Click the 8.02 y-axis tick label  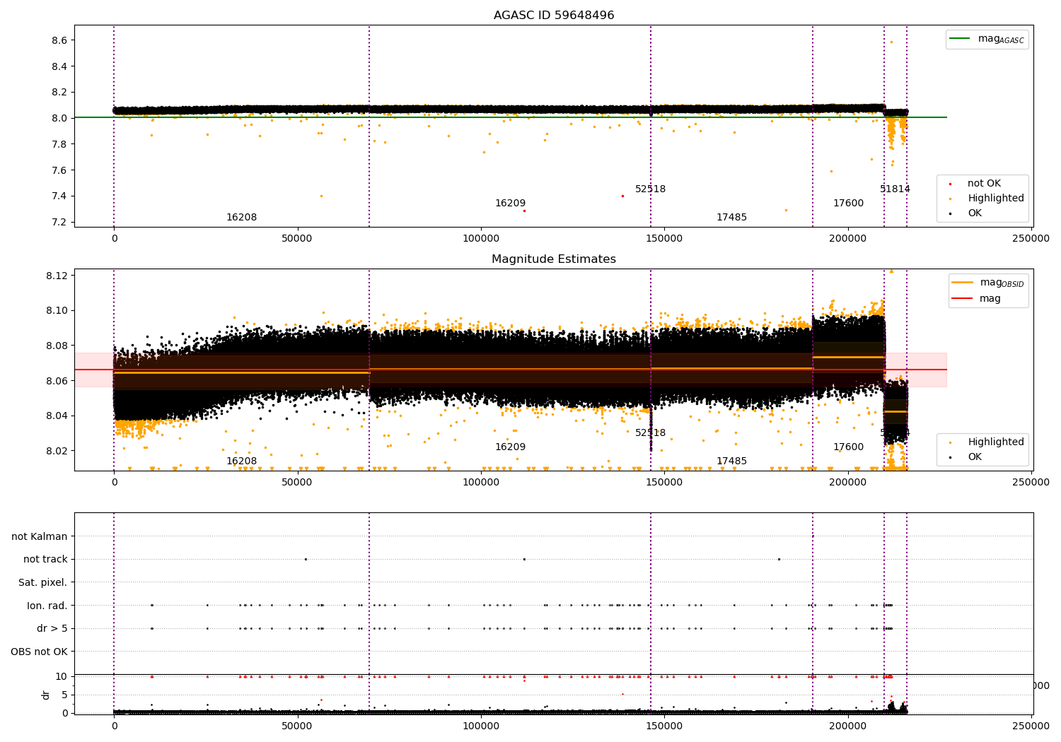click(x=57, y=451)
